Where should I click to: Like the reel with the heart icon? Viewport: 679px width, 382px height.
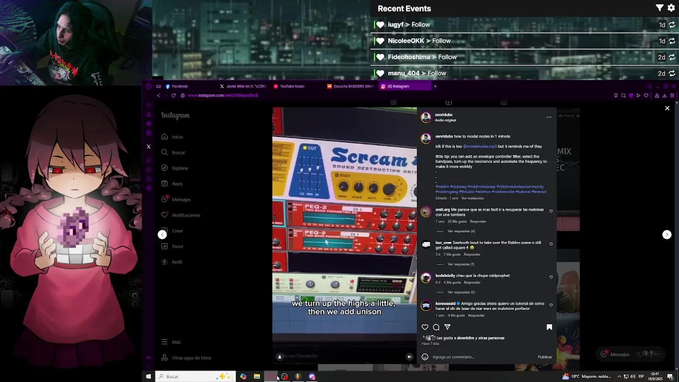click(x=425, y=327)
